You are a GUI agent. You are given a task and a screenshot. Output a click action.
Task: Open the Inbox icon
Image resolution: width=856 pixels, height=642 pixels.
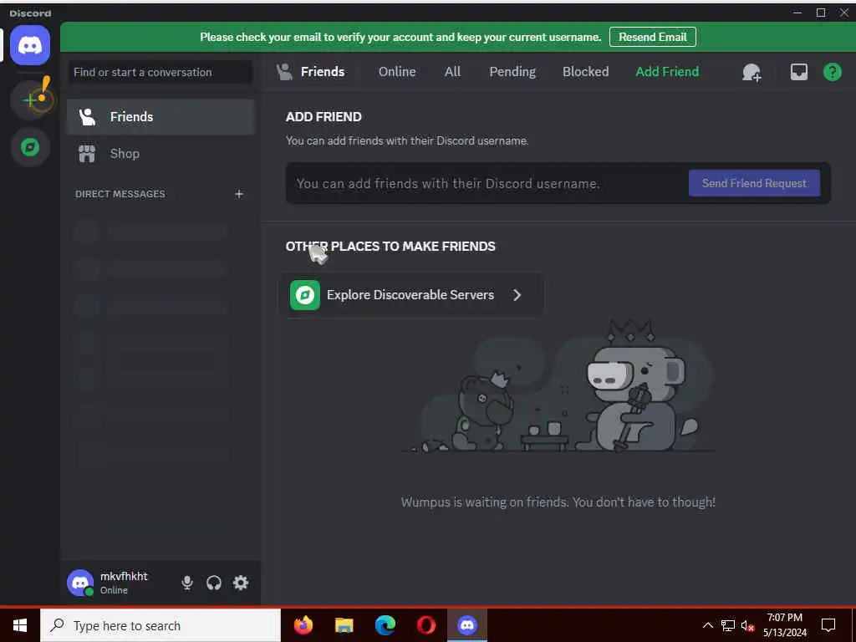[x=798, y=72]
